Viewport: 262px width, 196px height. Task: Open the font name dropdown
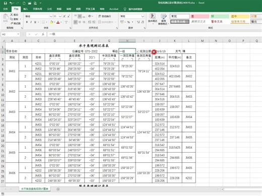51,16
